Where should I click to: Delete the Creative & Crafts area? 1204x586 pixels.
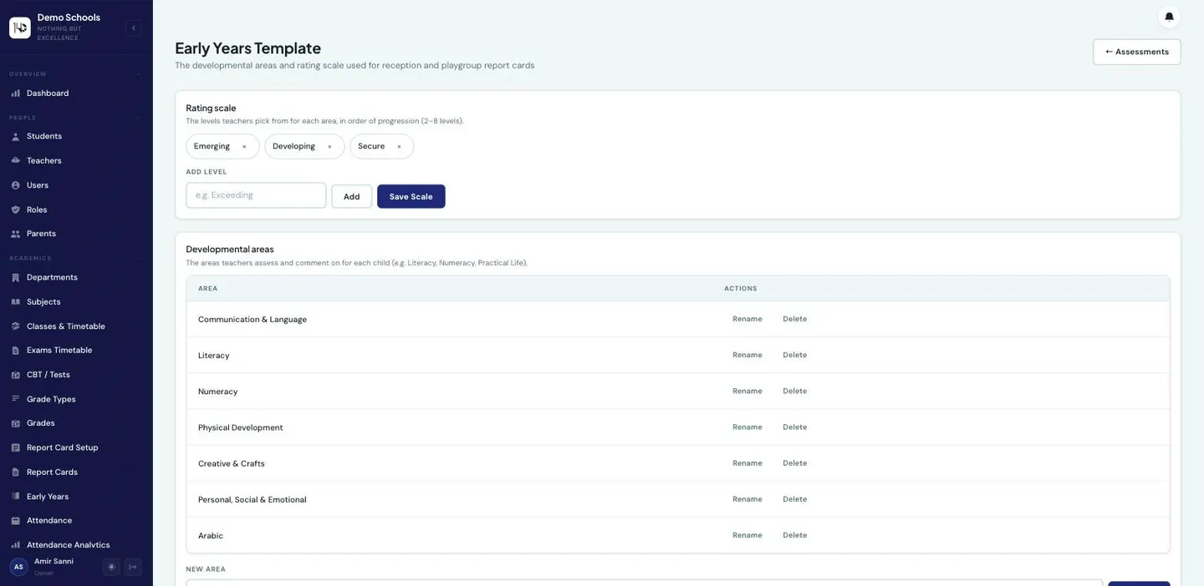(x=794, y=462)
